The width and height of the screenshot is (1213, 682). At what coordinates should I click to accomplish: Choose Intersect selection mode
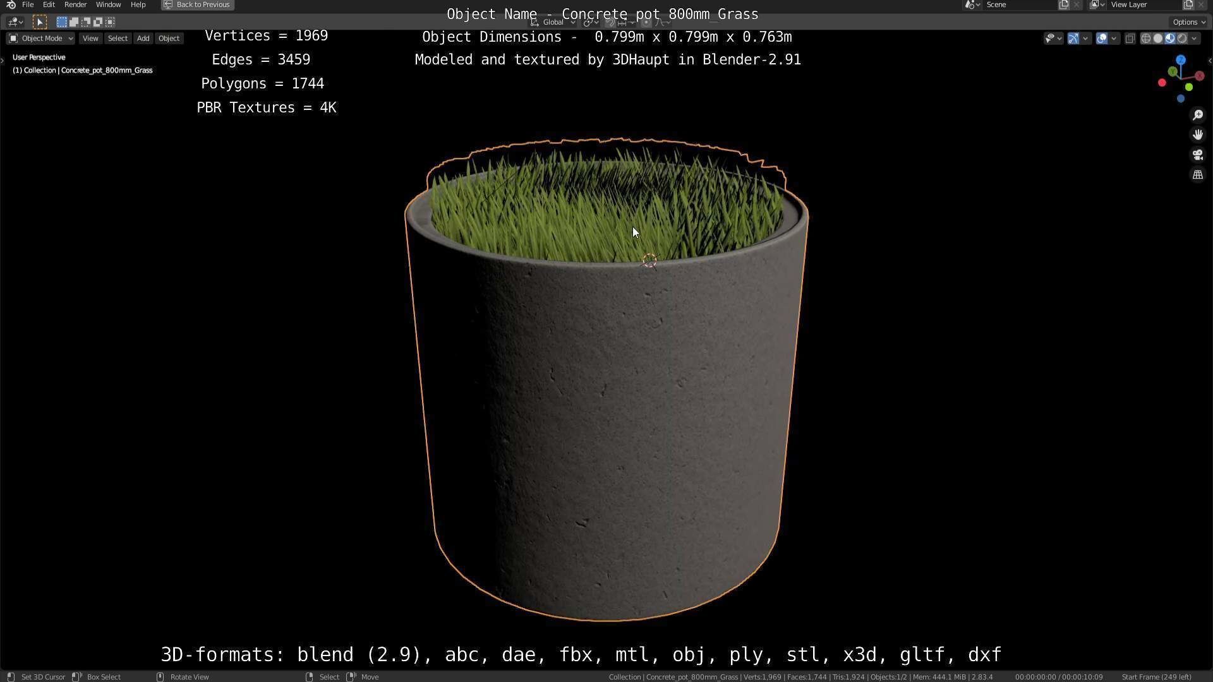(x=110, y=22)
